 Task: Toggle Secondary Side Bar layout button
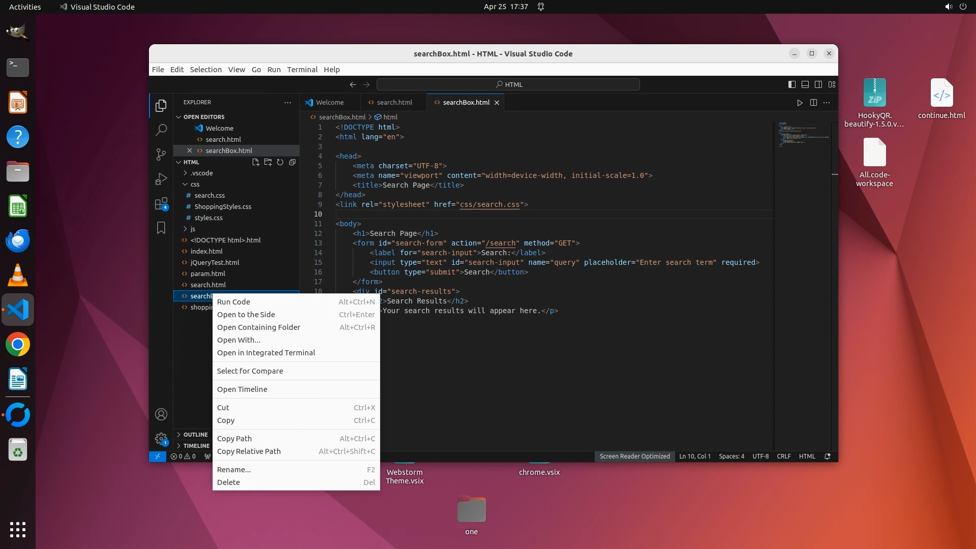point(818,84)
